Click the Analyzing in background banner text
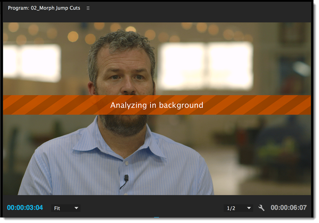 coord(157,105)
